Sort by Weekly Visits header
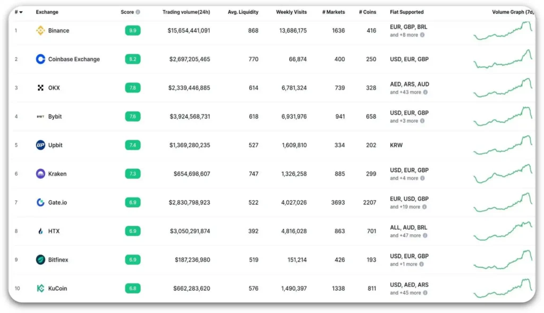 pyautogui.click(x=291, y=12)
